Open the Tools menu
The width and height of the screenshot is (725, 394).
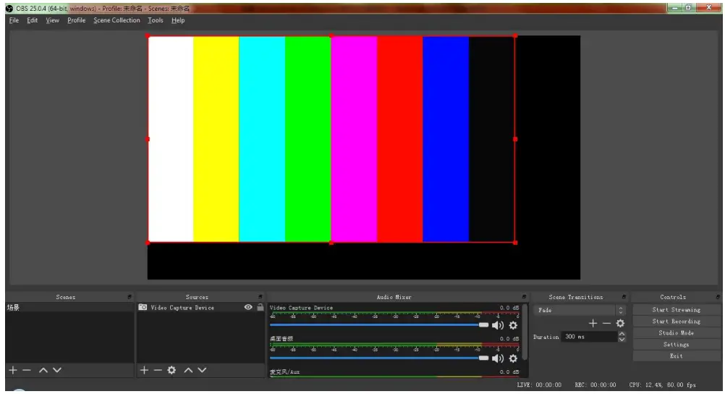tap(156, 20)
